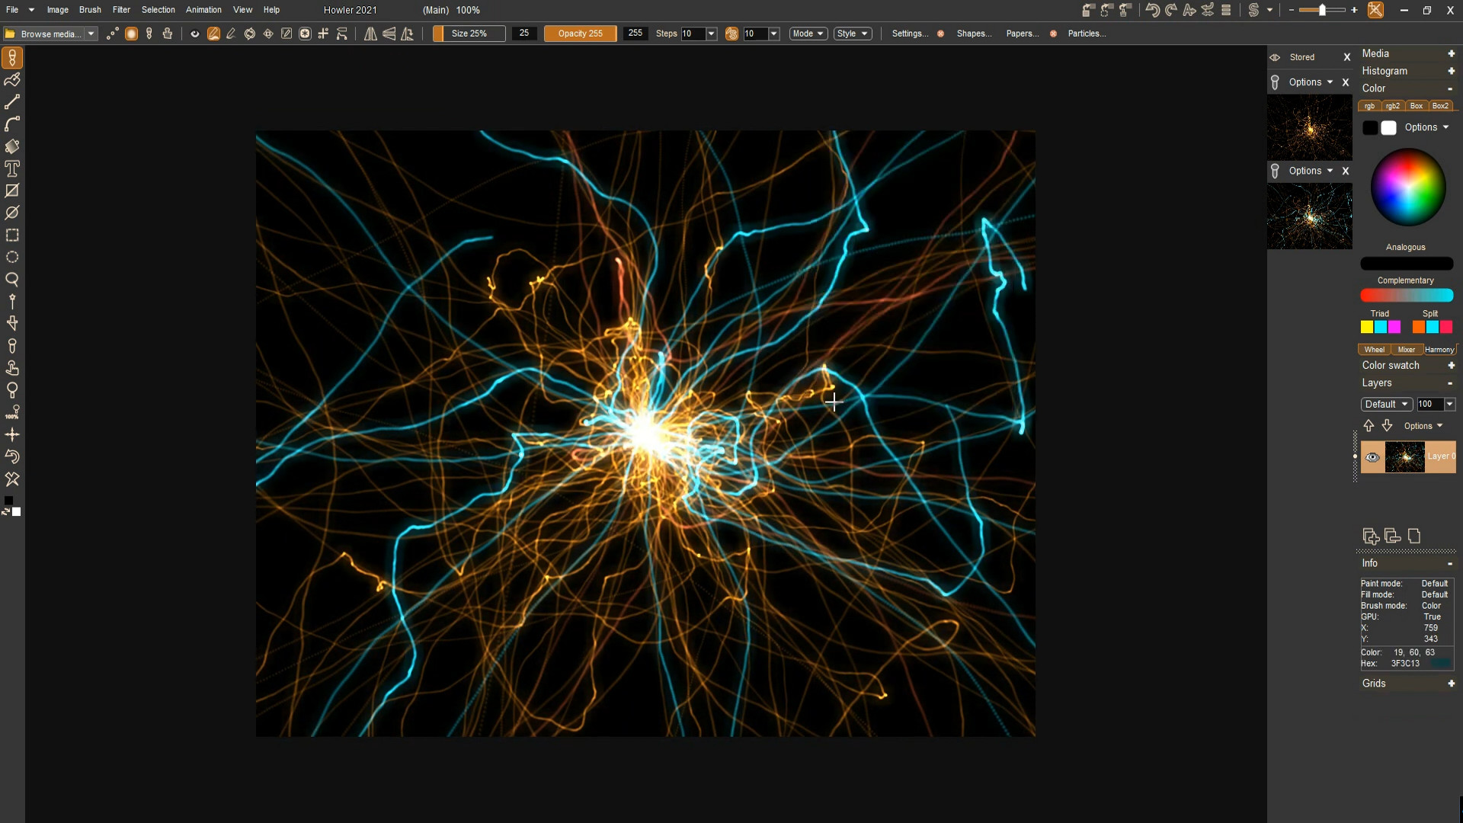Toggle the eye icon in the top toolbar
Viewport: 1463px width, 823px height.
tap(194, 34)
